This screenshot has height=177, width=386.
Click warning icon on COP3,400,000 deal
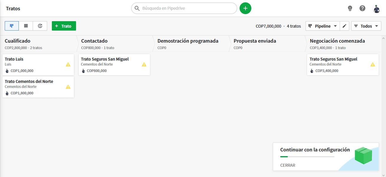[373, 64]
